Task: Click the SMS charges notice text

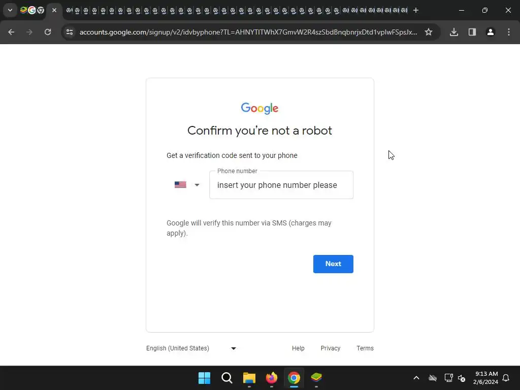Action: [249, 228]
